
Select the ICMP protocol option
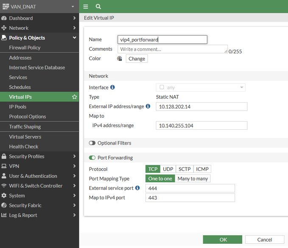click(x=202, y=169)
